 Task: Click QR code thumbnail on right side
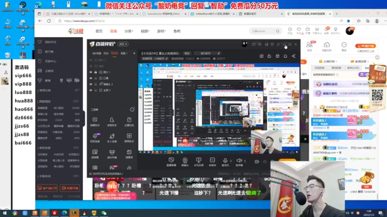pyautogui.click(x=377, y=95)
